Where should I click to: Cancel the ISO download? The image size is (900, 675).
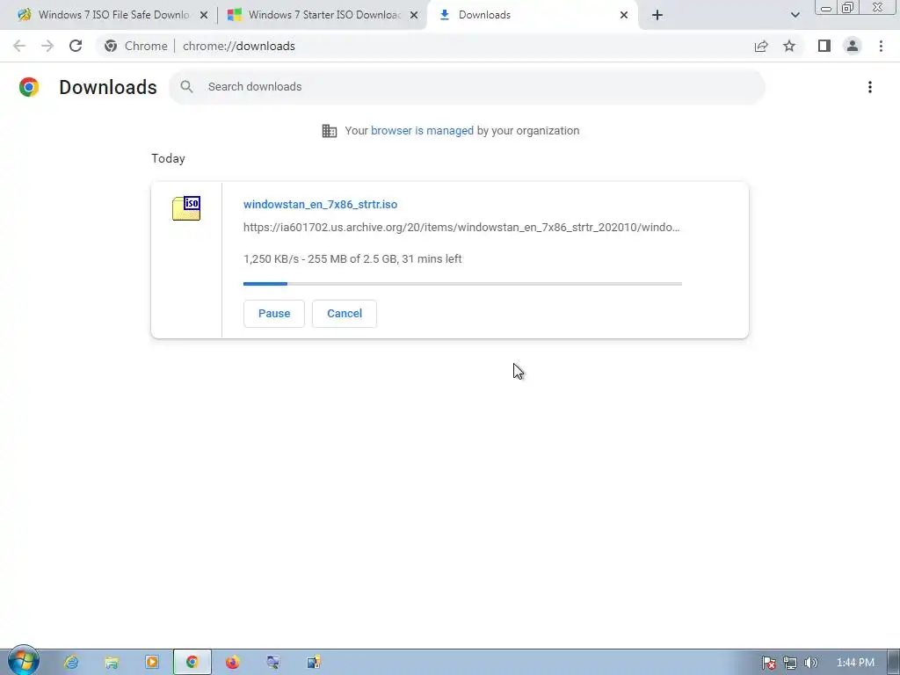(345, 314)
